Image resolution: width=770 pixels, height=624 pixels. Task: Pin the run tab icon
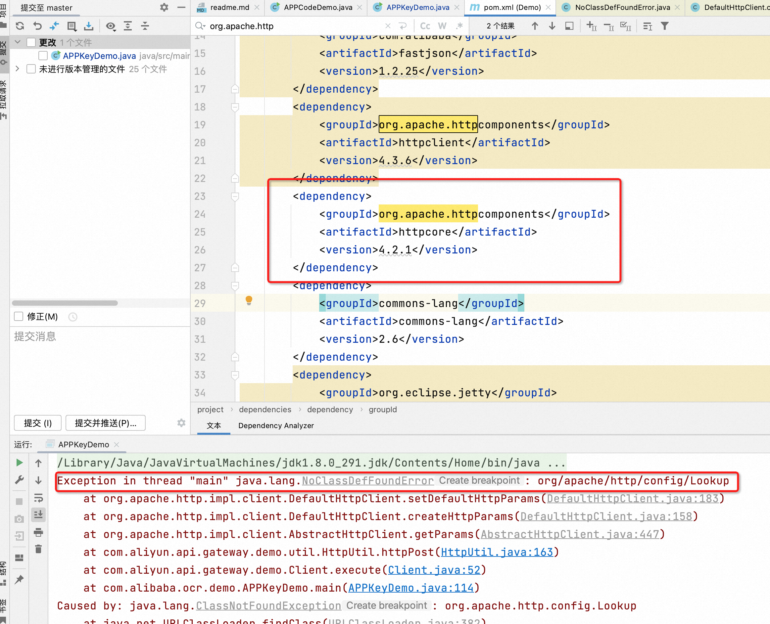pos(20,579)
